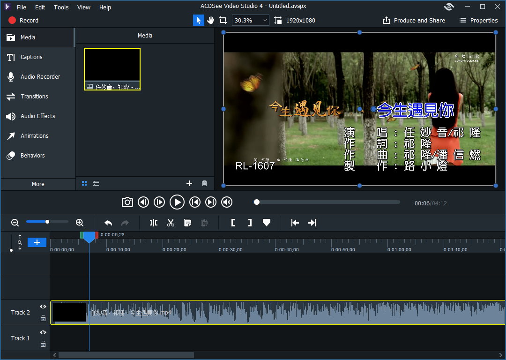
Task: Undo the last action
Action: pyautogui.click(x=108, y=223)
